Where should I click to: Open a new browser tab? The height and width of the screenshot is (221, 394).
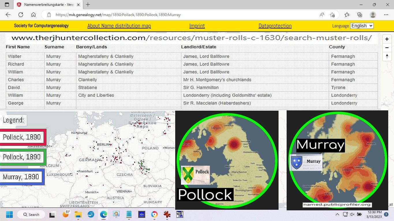tap(88, 5)
